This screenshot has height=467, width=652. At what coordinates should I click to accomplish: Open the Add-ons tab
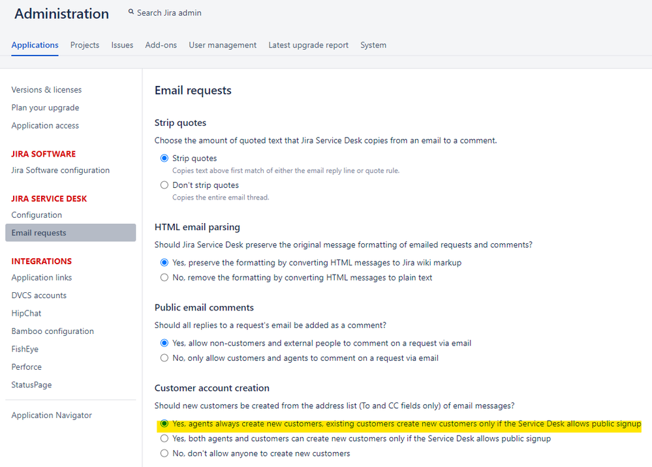pos(161,45)
